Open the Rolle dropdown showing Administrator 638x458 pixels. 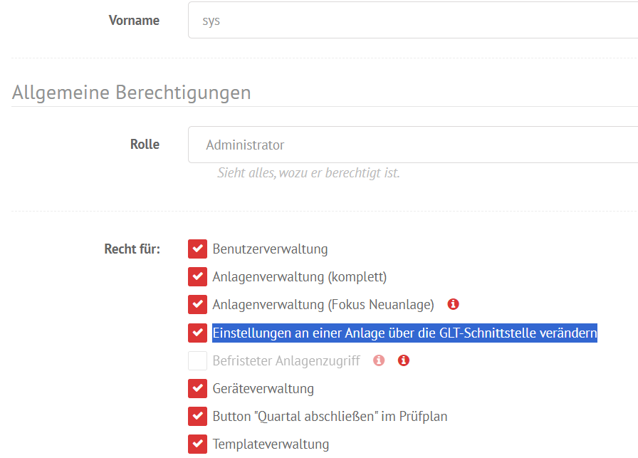tap(412, 145)
